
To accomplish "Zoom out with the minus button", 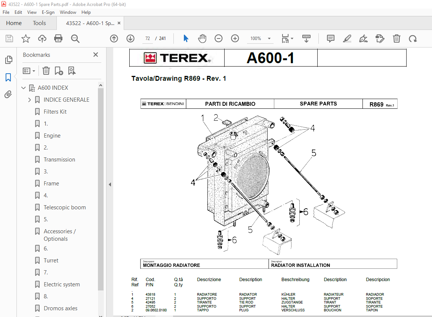I will pos(219,39).
